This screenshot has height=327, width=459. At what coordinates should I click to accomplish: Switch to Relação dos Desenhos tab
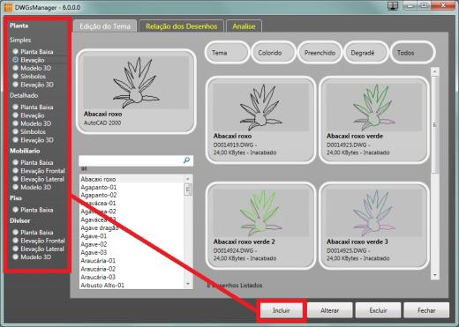coord(181,26)
